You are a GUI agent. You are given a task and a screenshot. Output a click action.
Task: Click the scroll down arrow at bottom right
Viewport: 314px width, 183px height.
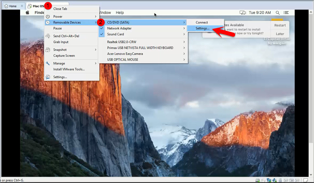click(x=311, y=175)
